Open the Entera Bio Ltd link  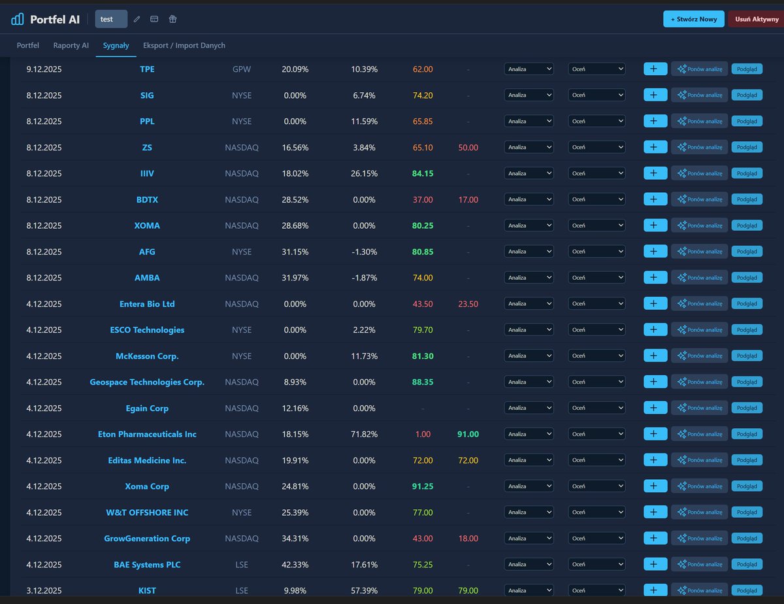click(x=147, y=304)
